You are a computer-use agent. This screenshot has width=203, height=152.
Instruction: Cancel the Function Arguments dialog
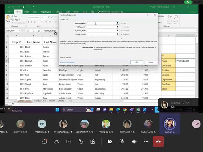[x=151, y=62]
